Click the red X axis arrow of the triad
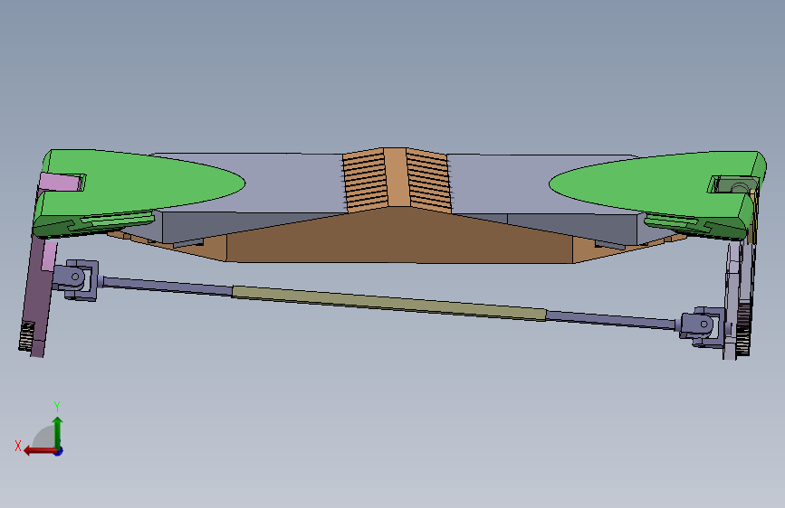The width and height of the screenshot is (785, 508). coord(40,451)
